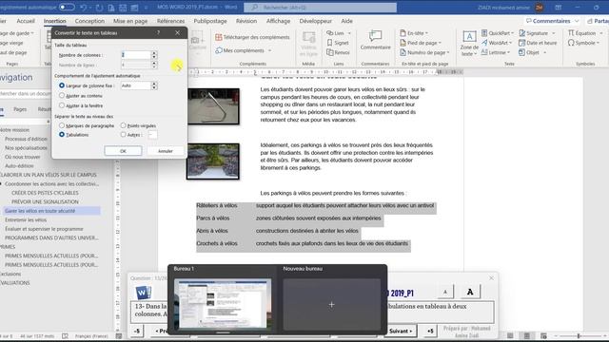Open the Symbole menu
This screenshot has height=342, width=609.
[583, 43]
